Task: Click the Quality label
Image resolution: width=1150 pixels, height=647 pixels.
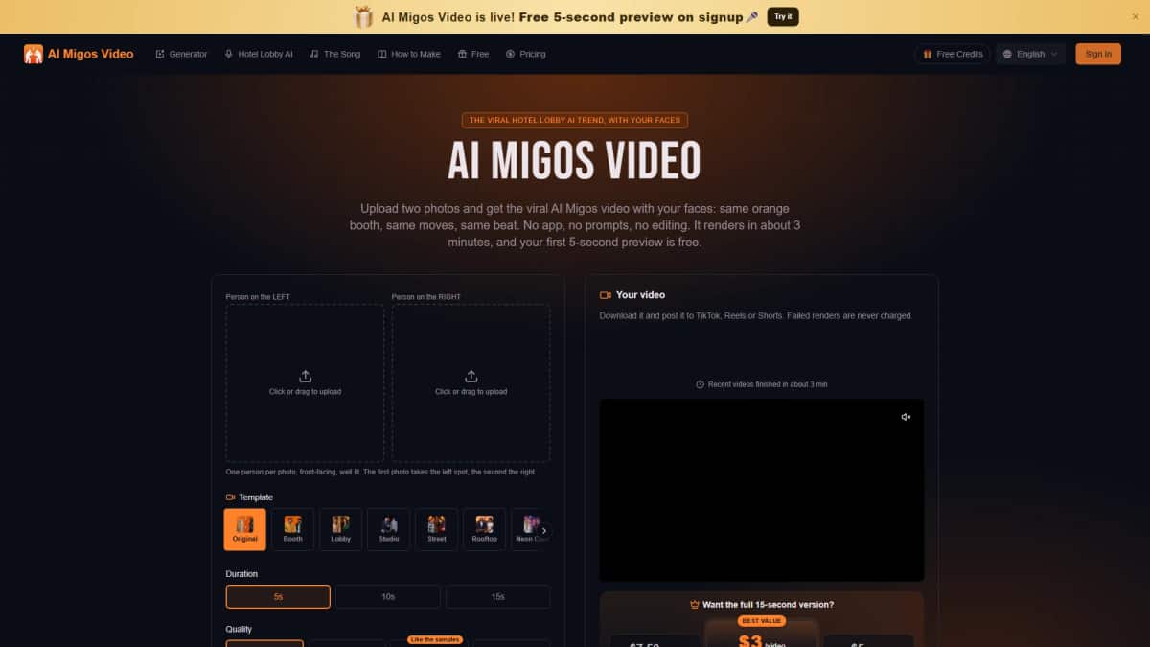Action: click(239, 630)
